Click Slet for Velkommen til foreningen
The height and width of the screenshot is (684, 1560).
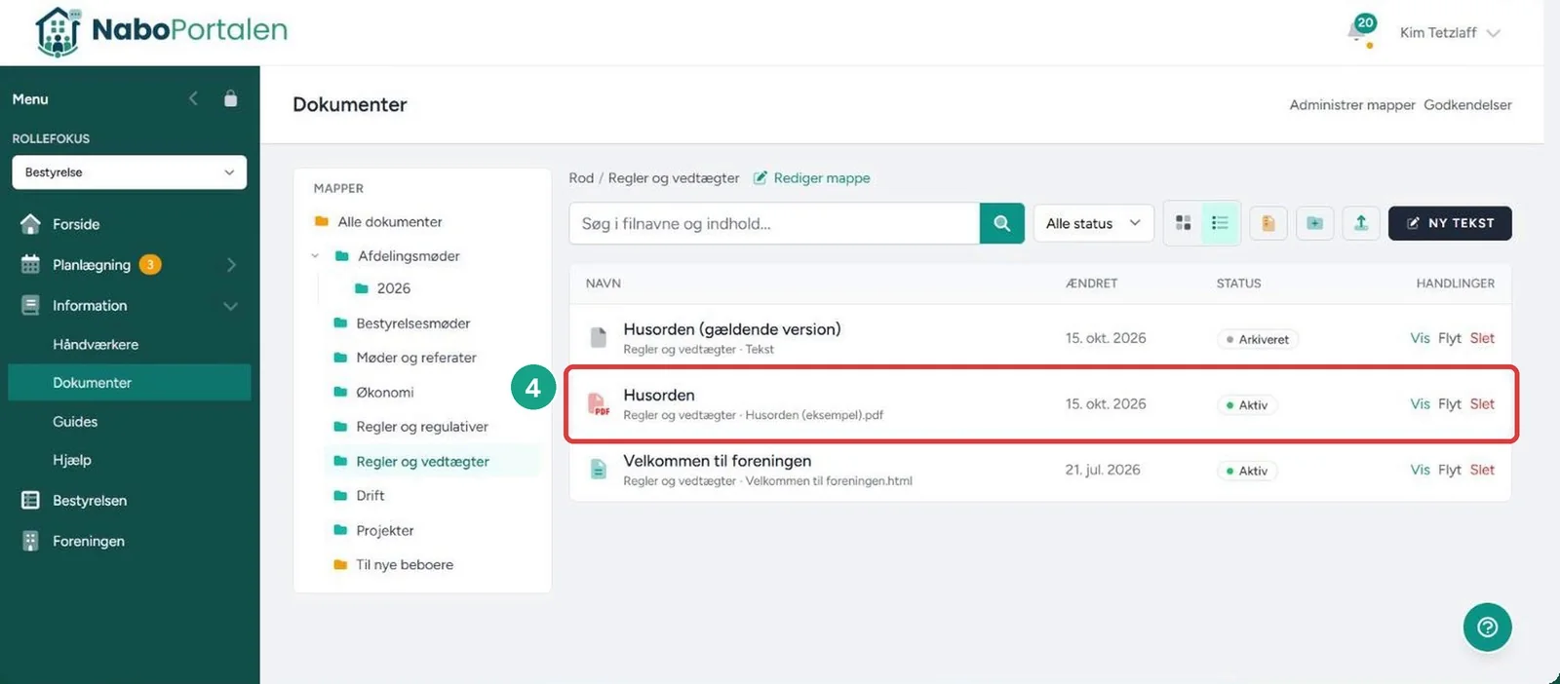point(1482,470)
